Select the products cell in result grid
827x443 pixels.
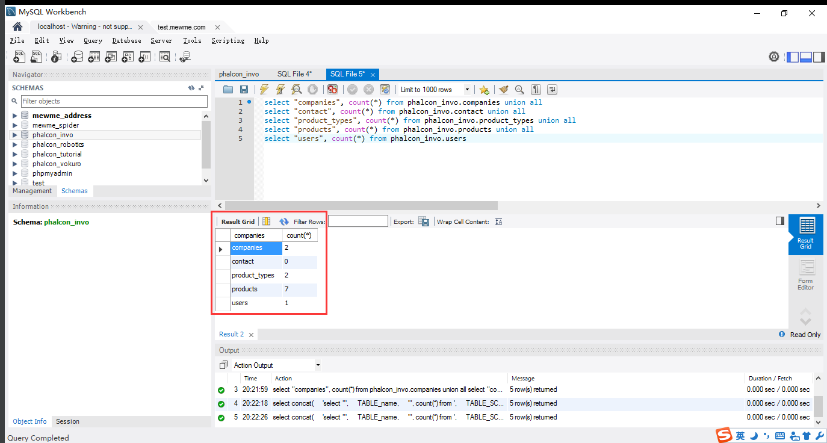(x=256, y=289)
